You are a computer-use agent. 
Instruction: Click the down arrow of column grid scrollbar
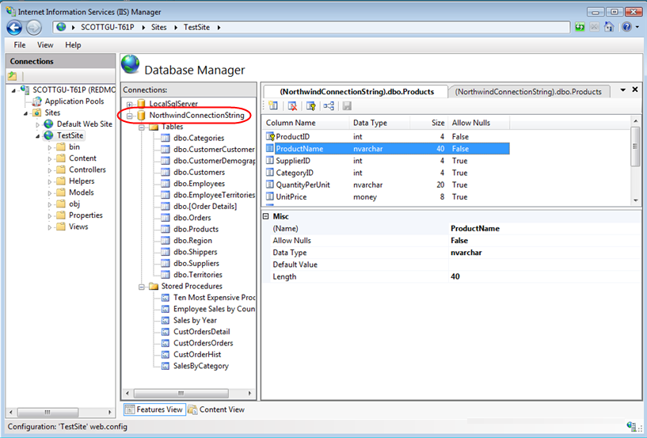635,200
